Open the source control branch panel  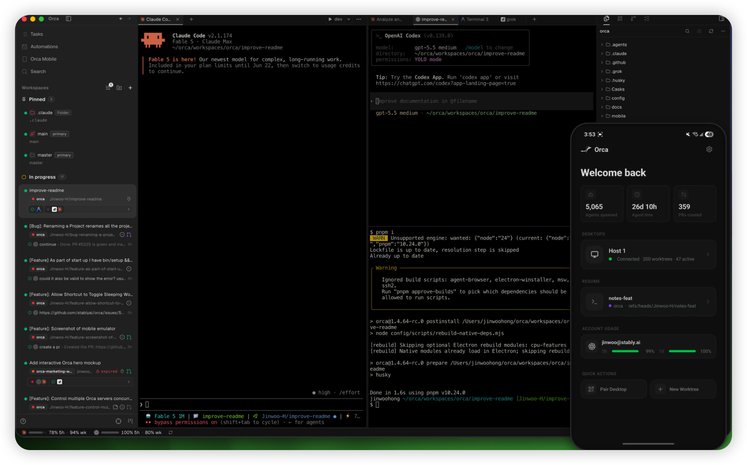tap(633, 19)
